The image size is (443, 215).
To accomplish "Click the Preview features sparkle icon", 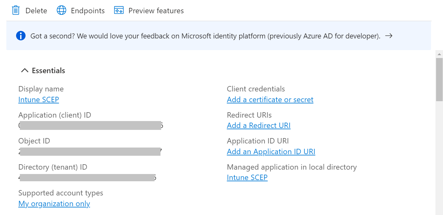I will coord(119,10).
